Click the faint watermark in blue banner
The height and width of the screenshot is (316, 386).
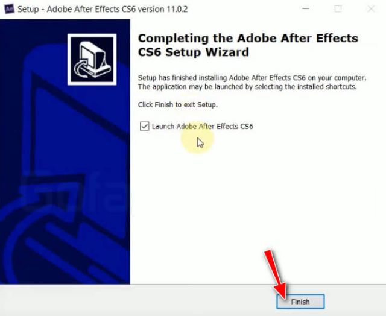coord(71,192)
